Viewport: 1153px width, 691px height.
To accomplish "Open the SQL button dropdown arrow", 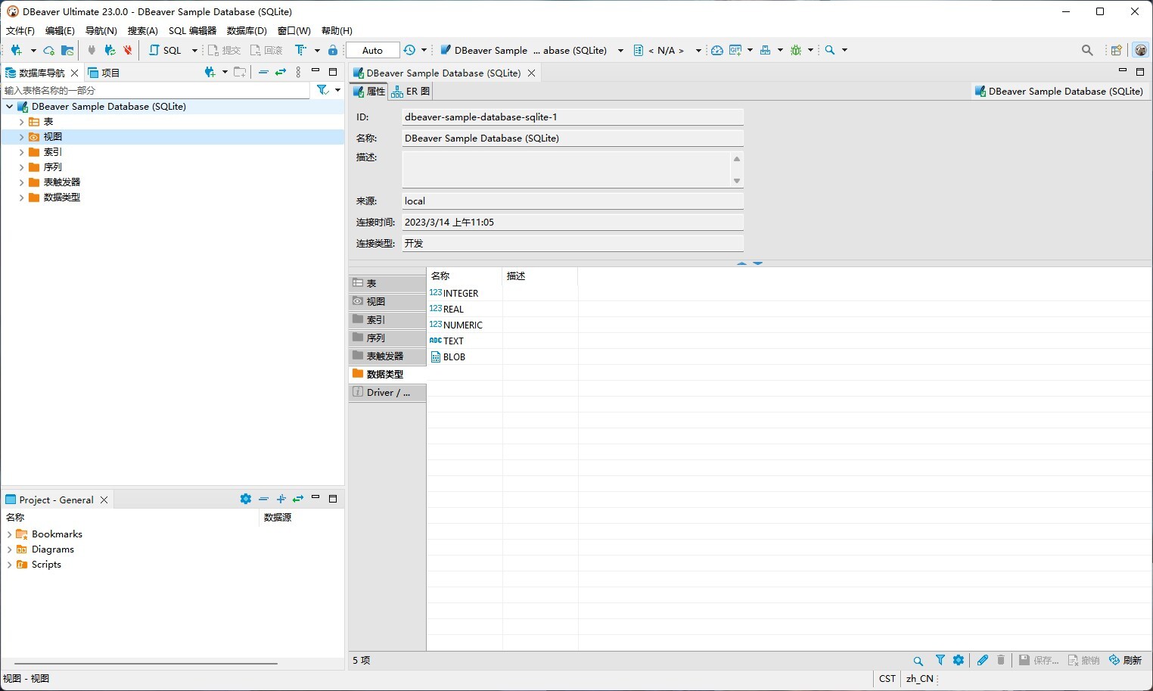I will click(194, 50).
